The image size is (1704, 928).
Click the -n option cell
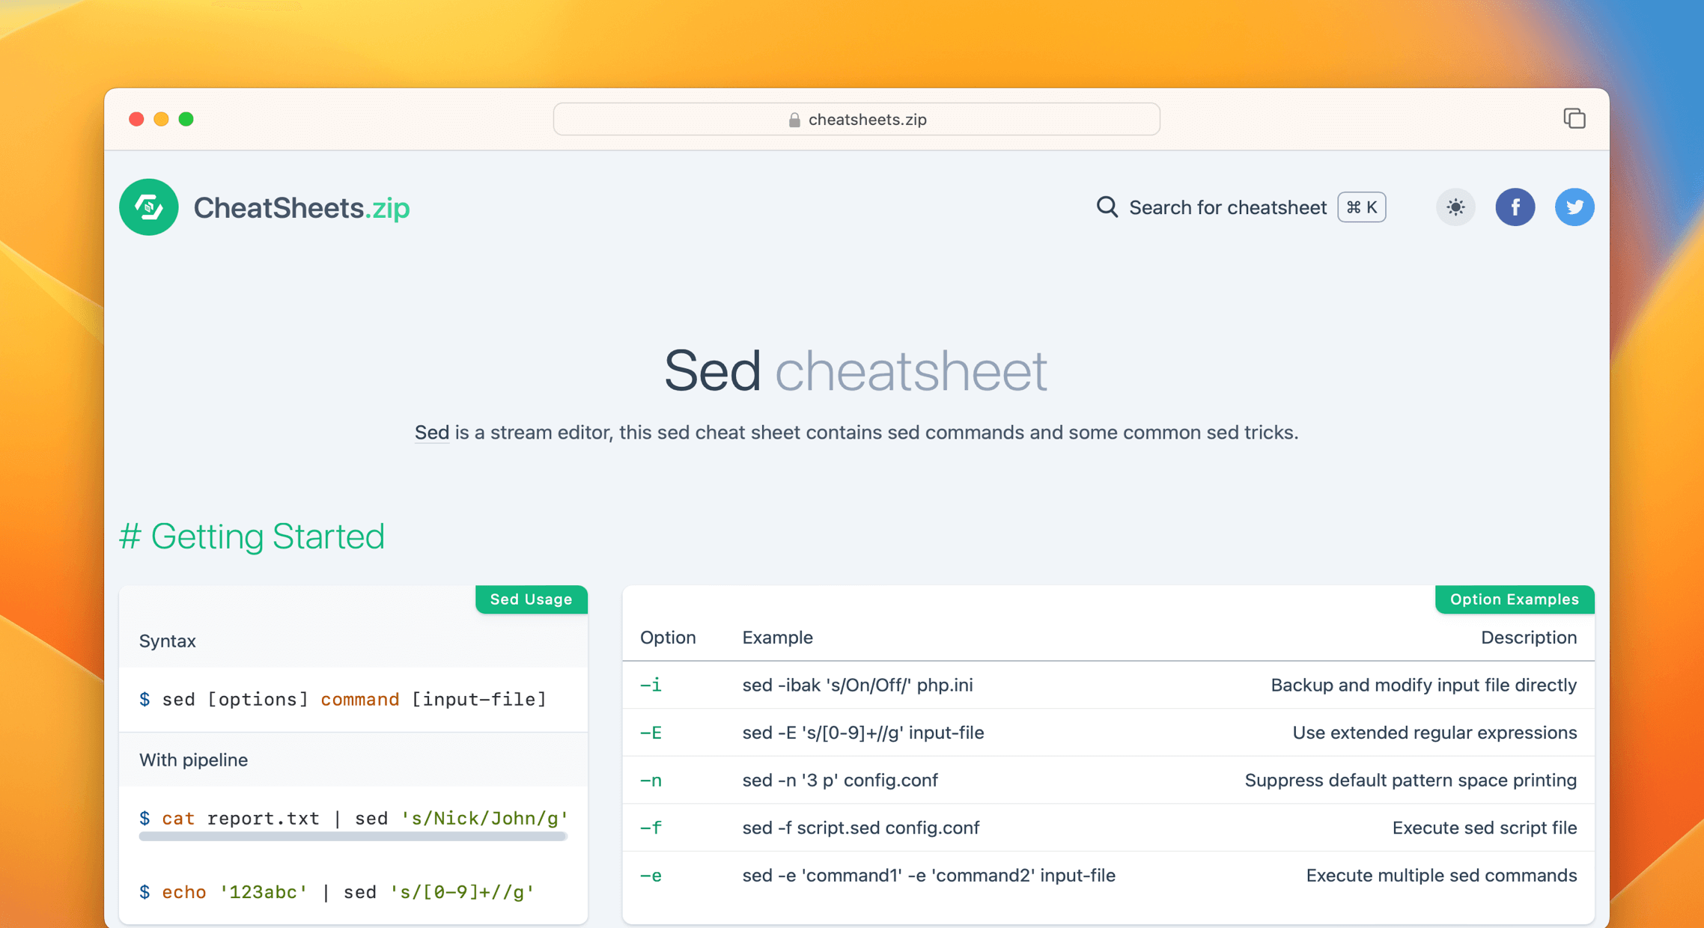tap(651, 781)
